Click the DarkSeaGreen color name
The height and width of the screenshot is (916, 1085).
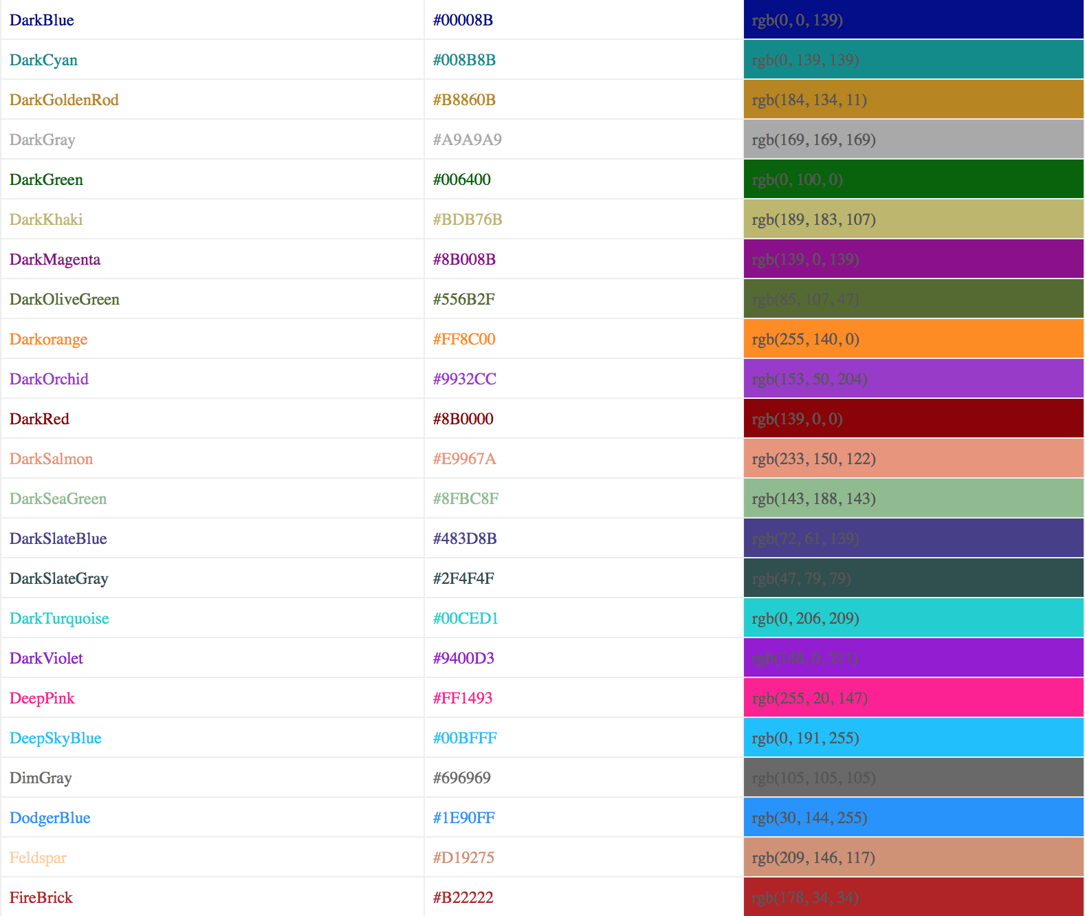click(x=58, y=499)
